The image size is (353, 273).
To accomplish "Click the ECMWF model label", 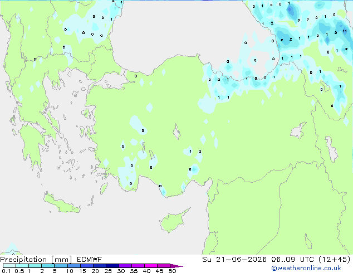I will coord(90,259).
